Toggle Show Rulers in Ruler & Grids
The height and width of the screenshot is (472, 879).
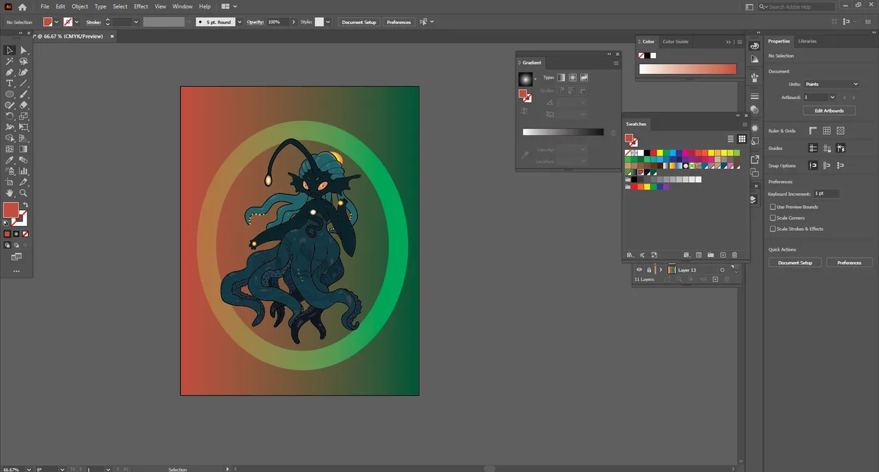[x=813, y=131]
